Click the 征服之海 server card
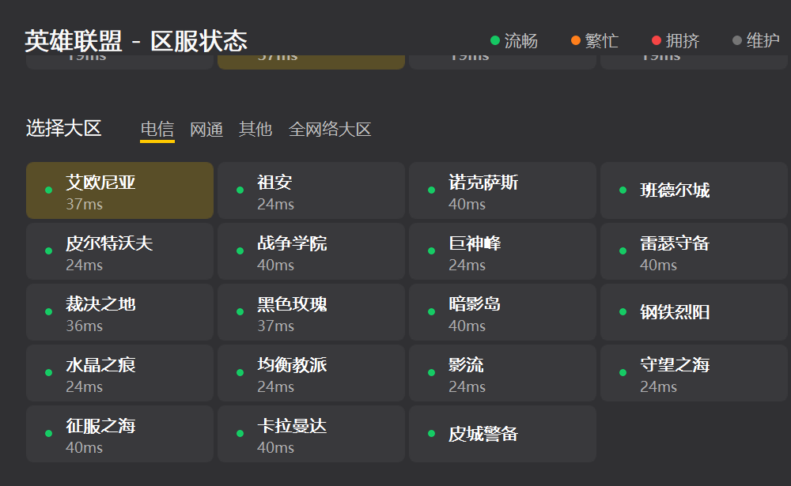This screenshot has height=486, width=791. 119,434
